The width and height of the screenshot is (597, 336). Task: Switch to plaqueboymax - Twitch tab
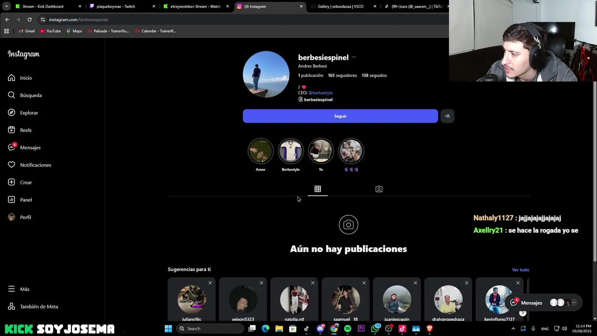pyautogui.click(x=116, y=7)
